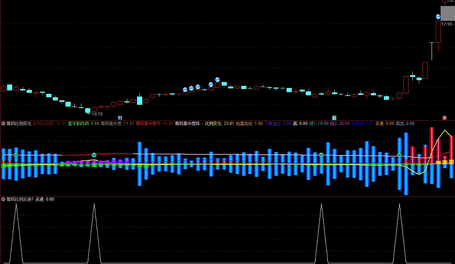The height and width of the screenshot is (264, 455).
Task: Click the green check marker above the 10.76 low
Action: tap(94, 155)
